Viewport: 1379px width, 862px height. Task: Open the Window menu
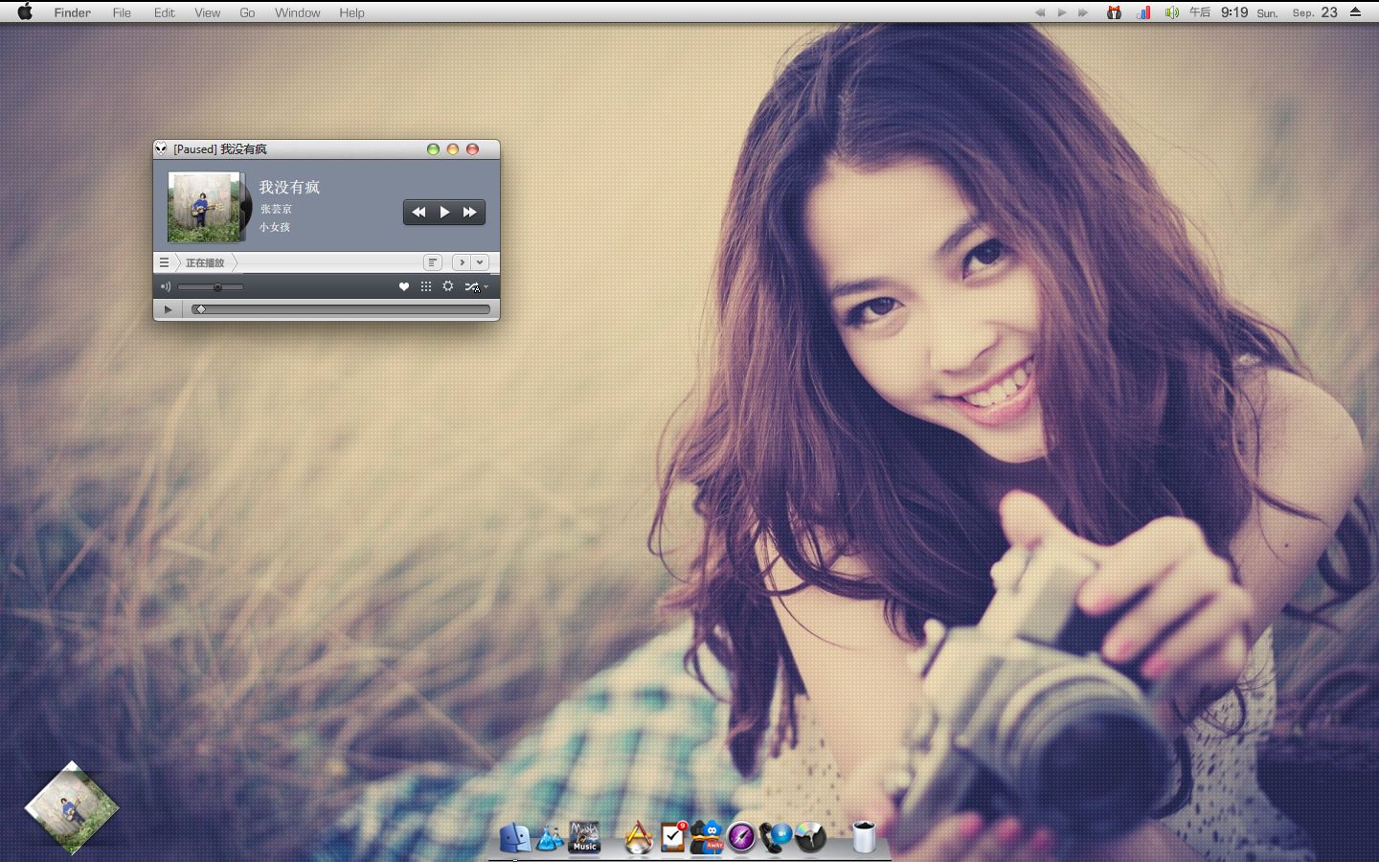click(298, 12)
